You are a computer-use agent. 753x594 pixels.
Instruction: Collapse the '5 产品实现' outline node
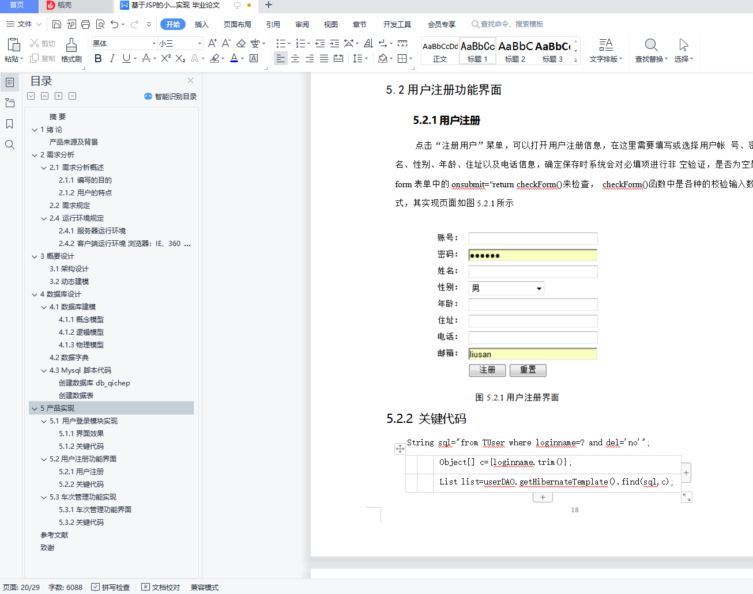pyautogui.click(x=35, y=408)
